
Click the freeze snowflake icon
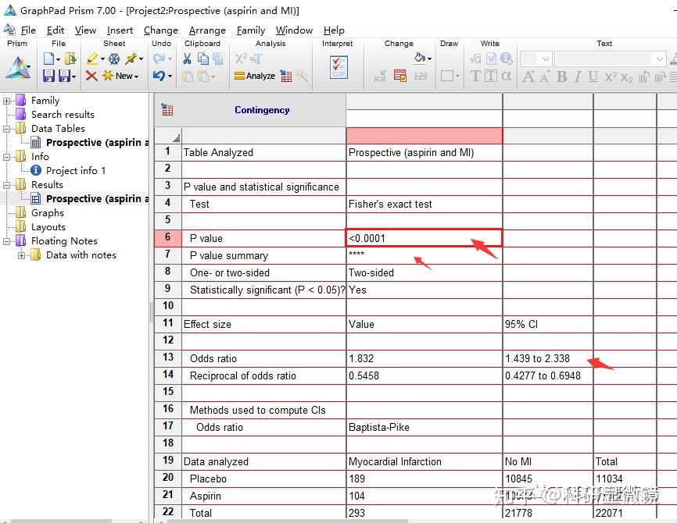point(114,59)
